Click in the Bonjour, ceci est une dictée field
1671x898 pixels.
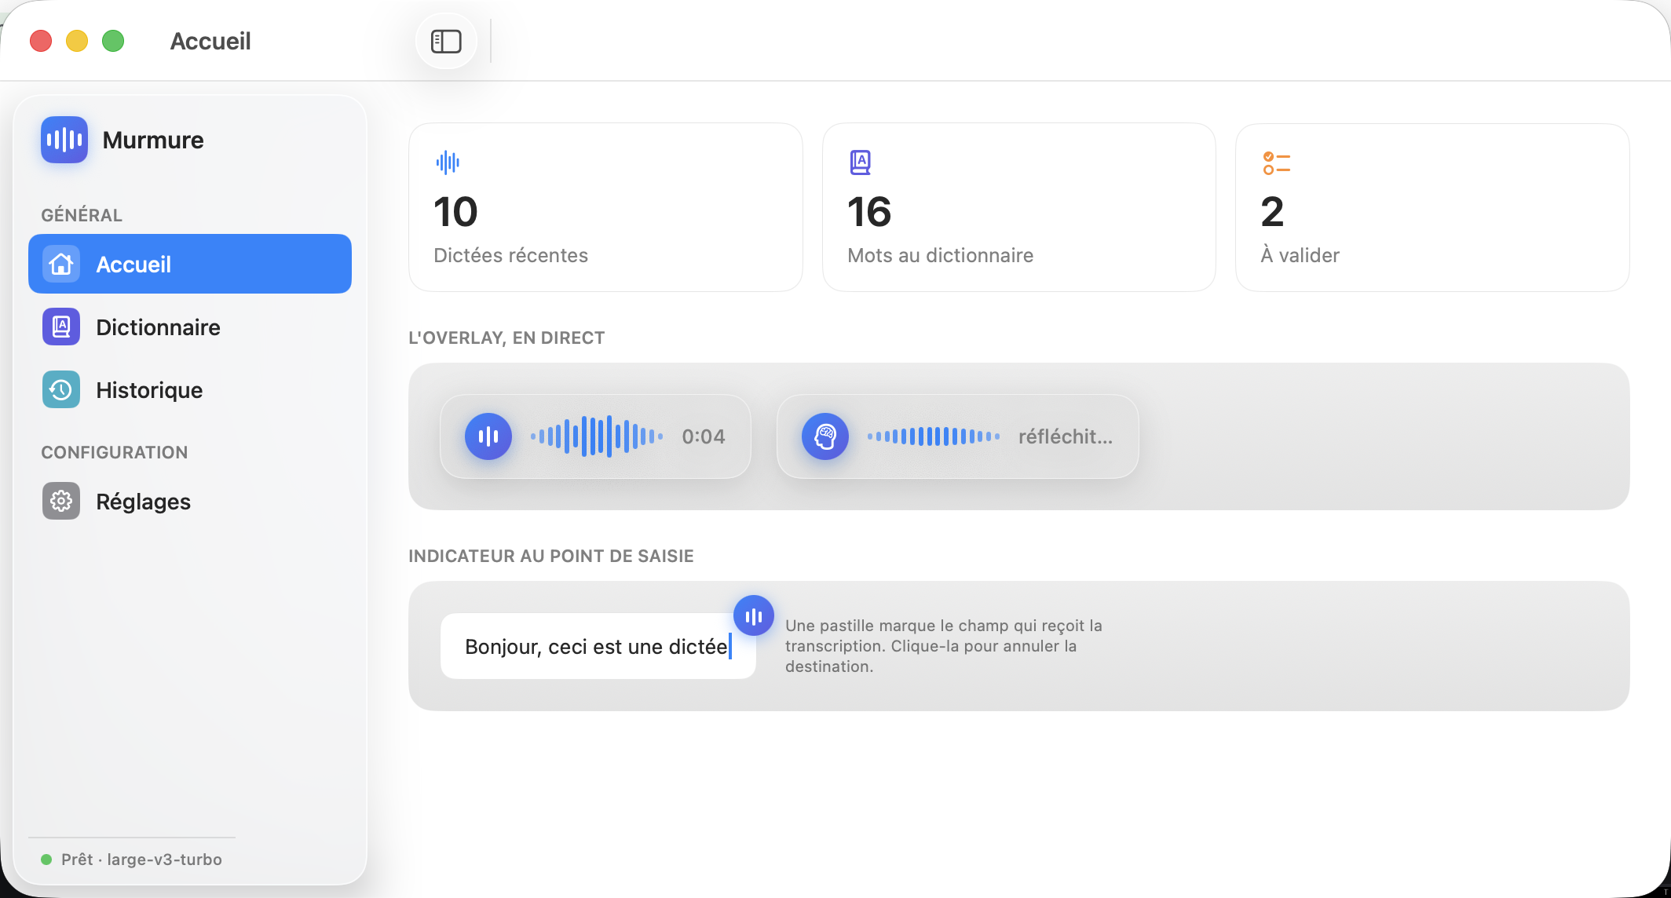(x=598, y=646)
